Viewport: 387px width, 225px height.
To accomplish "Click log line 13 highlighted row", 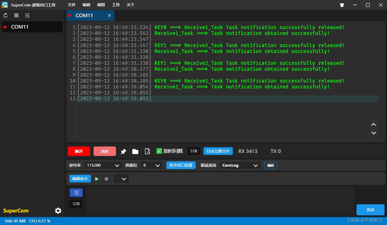I will 228,99.
